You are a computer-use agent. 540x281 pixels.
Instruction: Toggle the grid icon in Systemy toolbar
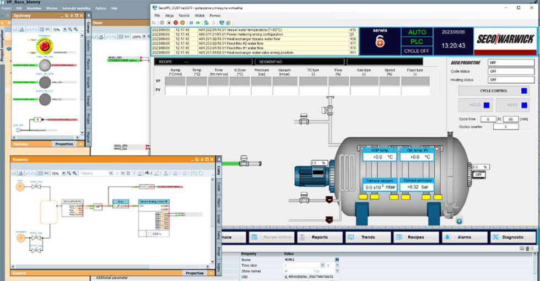tap(42, 30)
